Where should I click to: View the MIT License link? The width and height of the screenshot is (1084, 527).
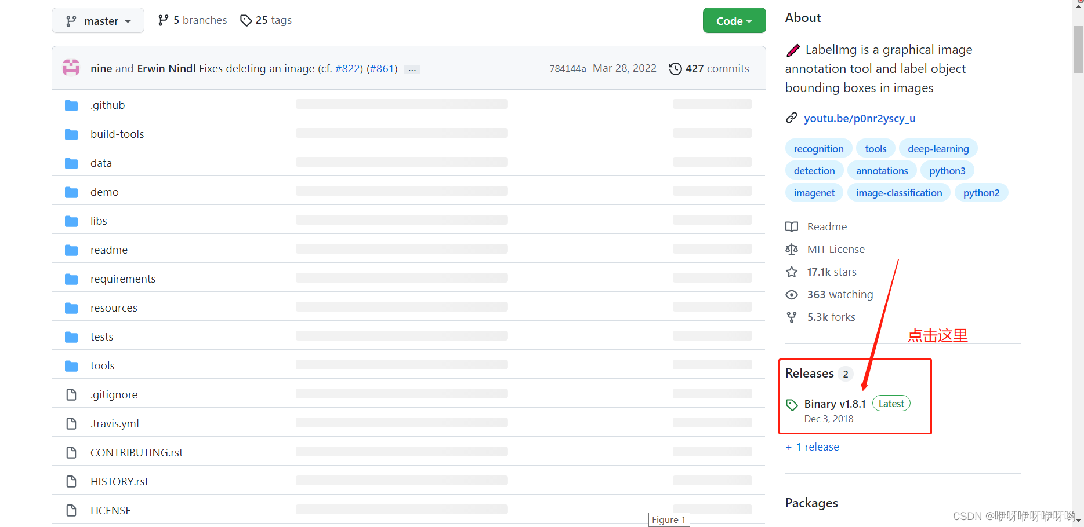point(825,249)
